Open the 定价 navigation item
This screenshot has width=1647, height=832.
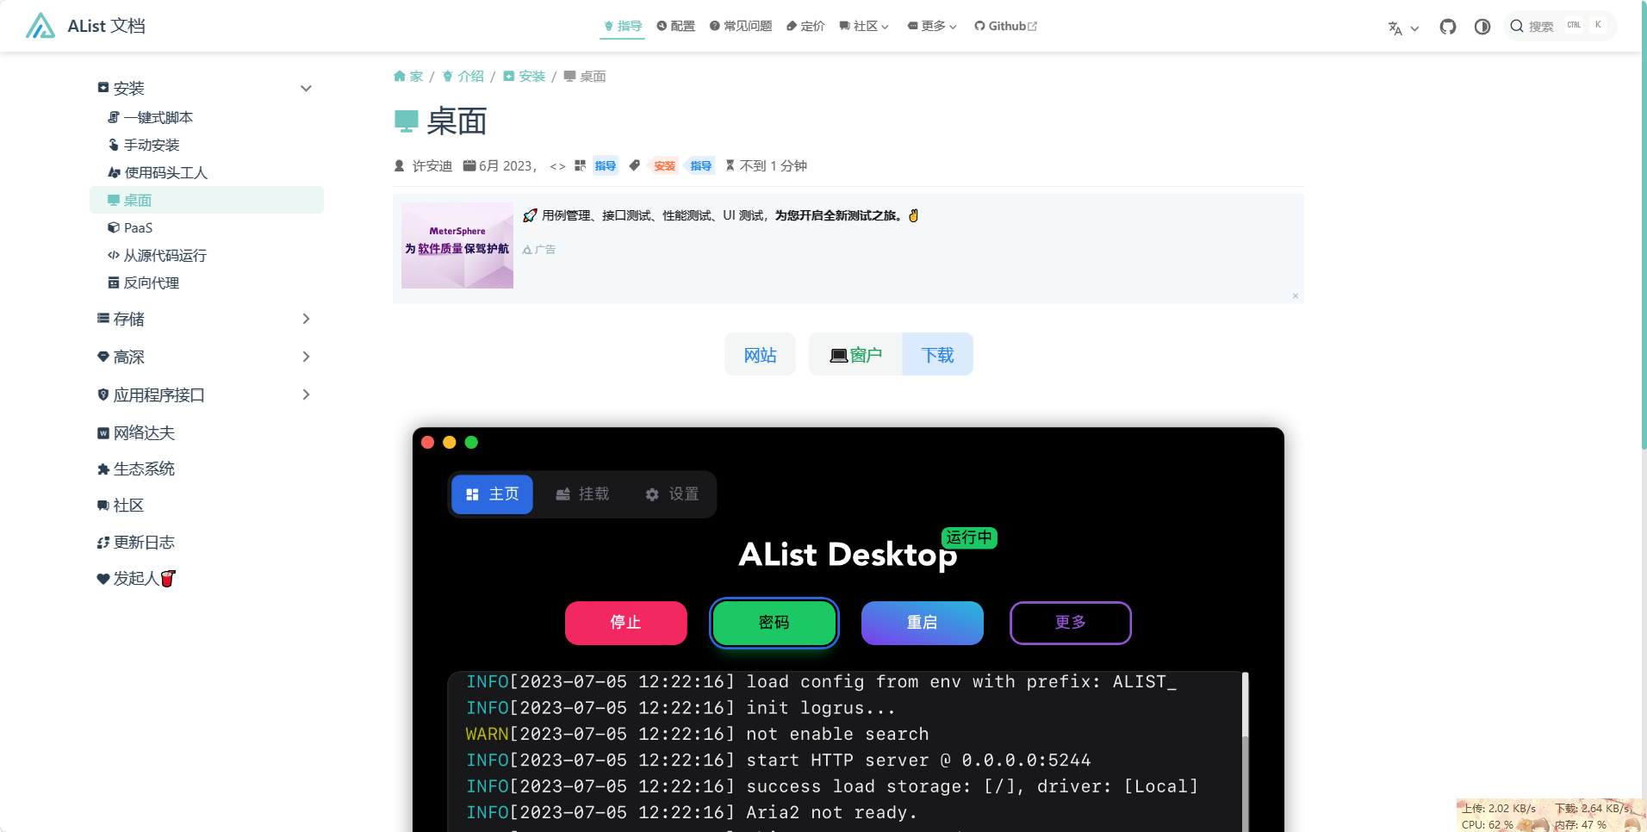pyautogui.click(x=805, y=26)
